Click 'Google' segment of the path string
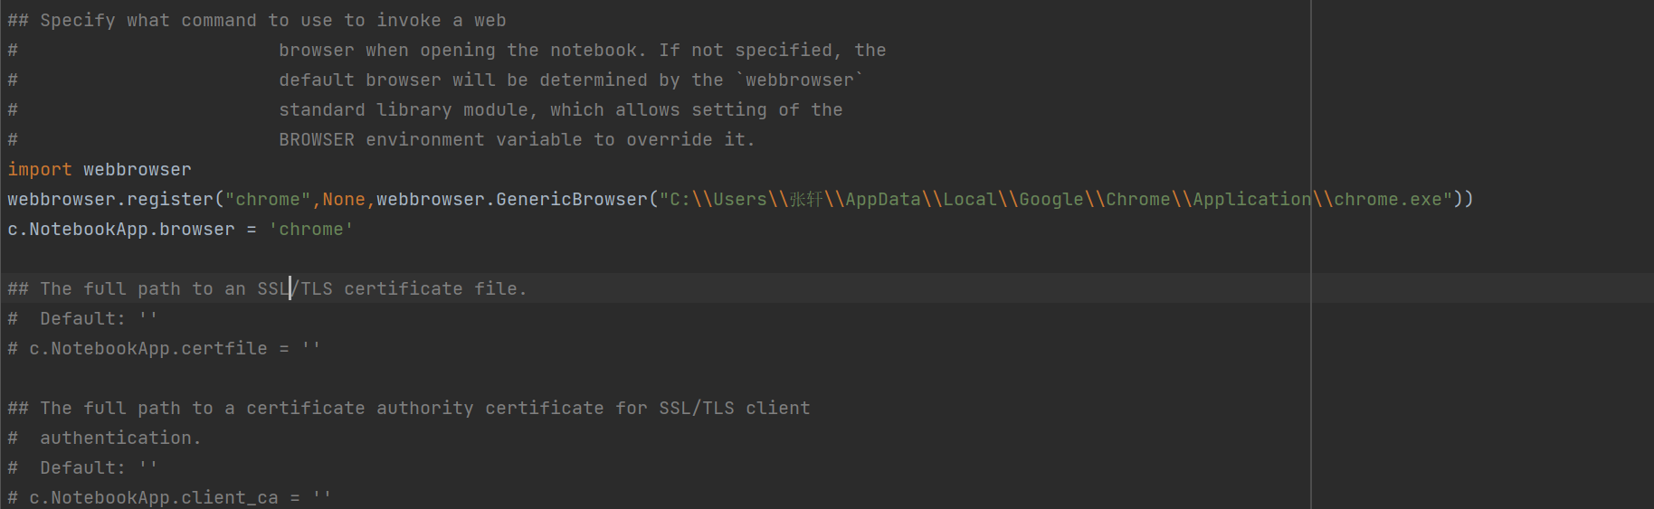The height and width of the screenshot is (509, 1654). 1051,199
